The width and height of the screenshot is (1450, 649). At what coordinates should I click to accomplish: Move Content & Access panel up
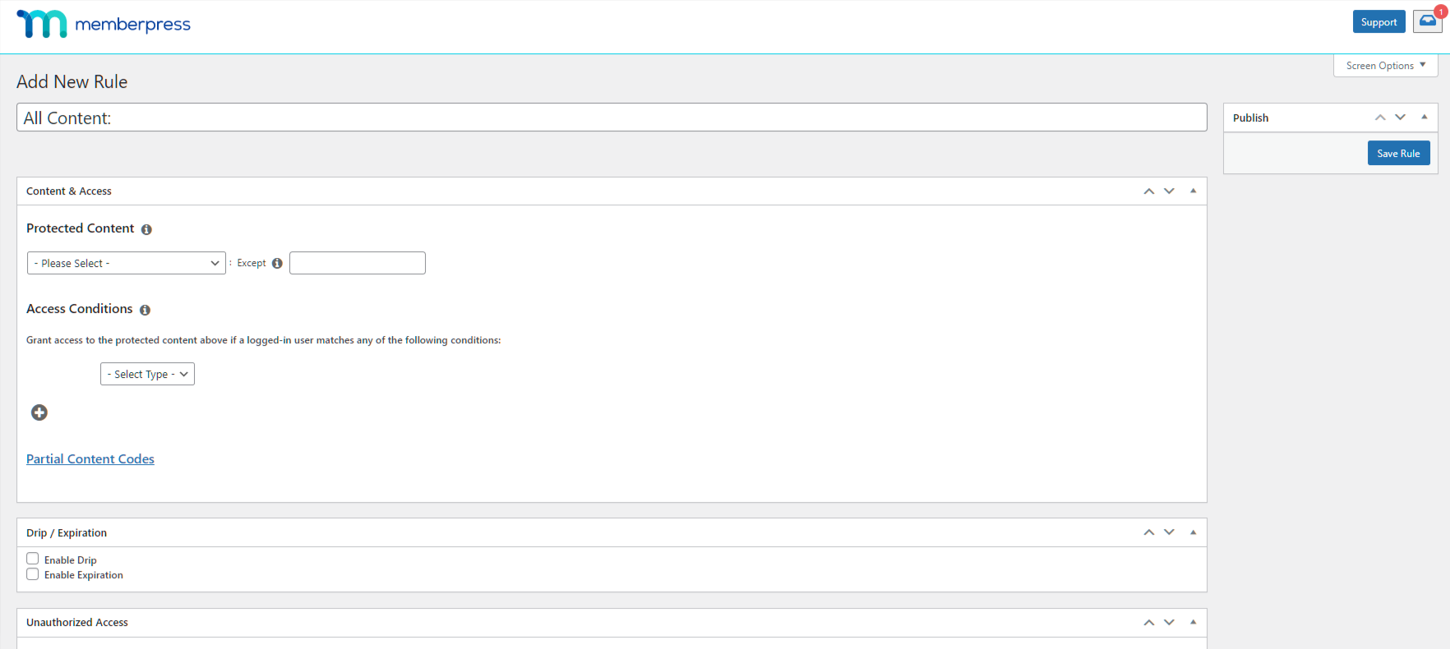pos(1148,191)
